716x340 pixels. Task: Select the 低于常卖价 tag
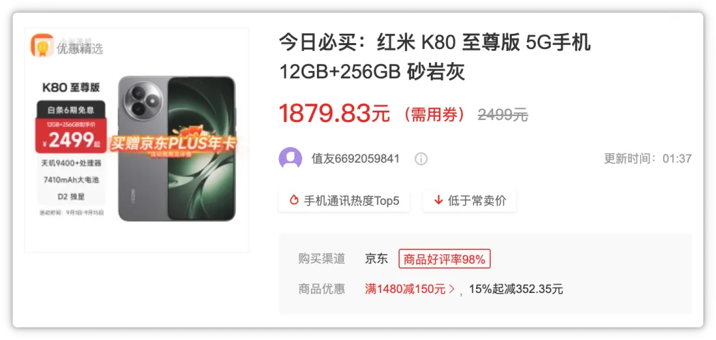[469, 201]
